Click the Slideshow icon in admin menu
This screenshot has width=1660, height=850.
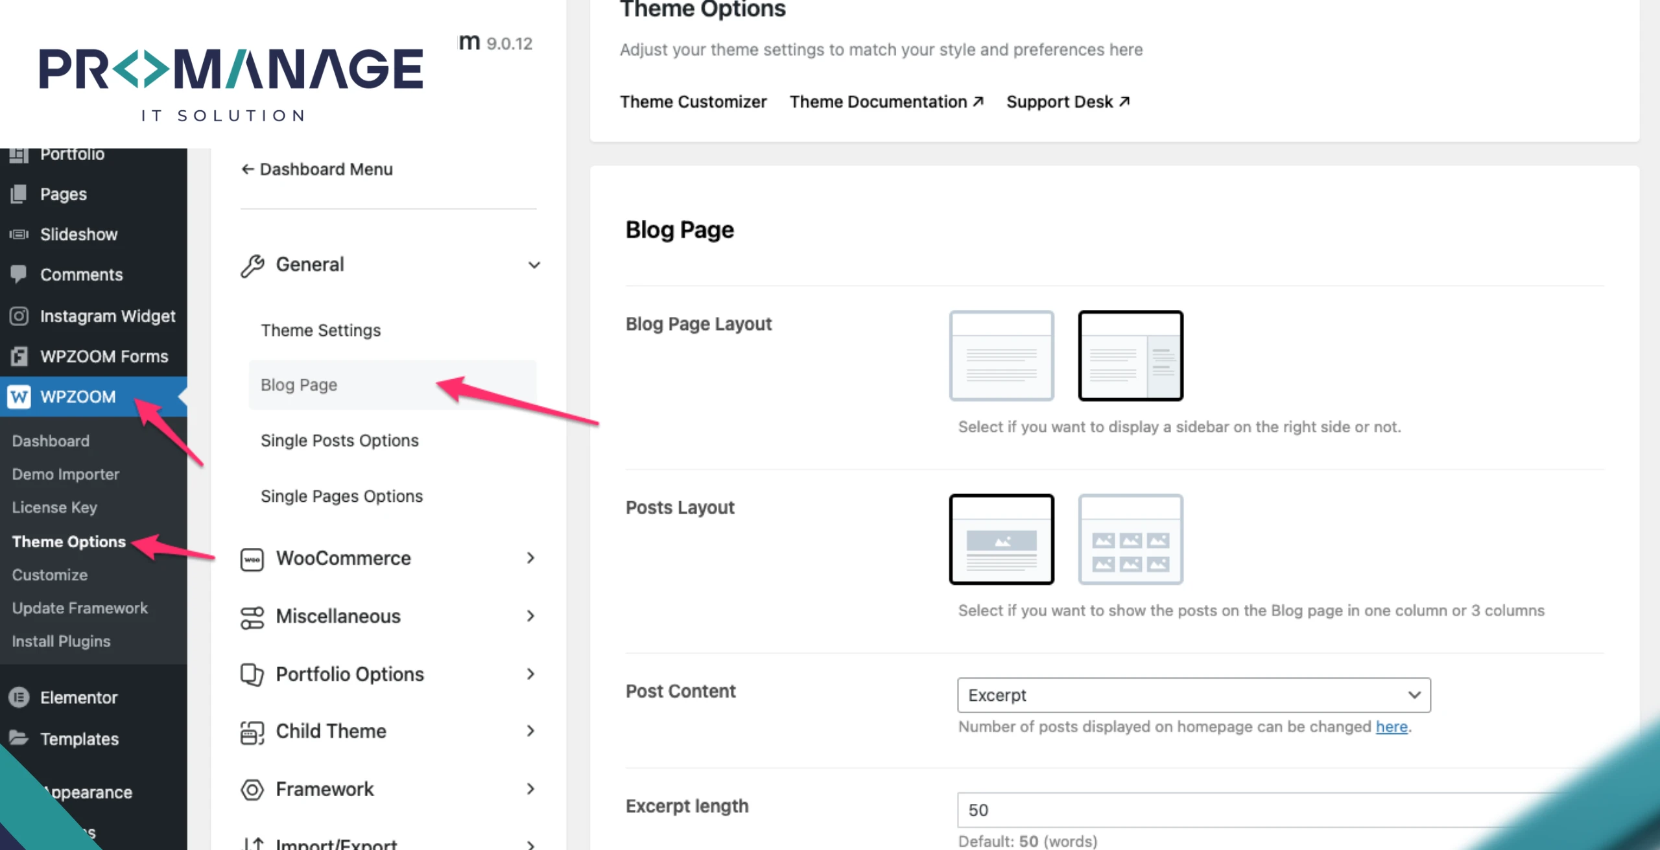pos(19,234)
